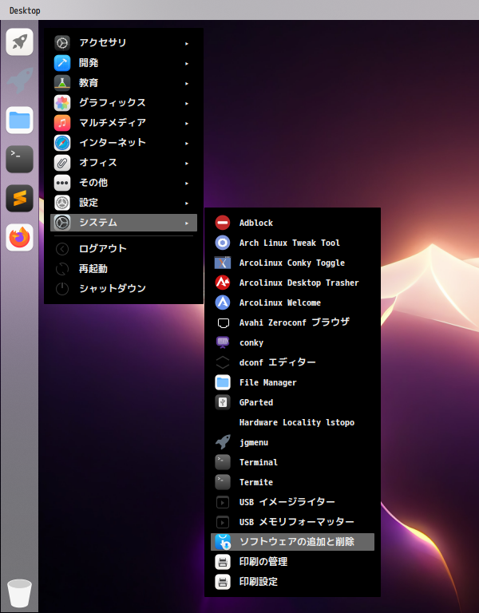This screenshot has width=479, height=613.
Task: Expand the マルチメディア submenu arrow
Action: 187,123
